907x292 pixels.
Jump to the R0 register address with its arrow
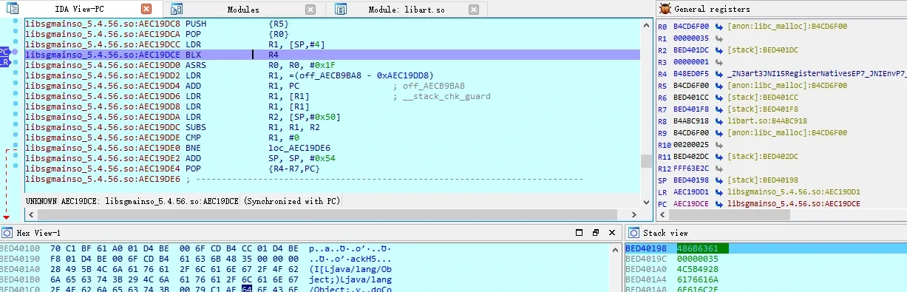pyautogui.click(x=719, y=27)
